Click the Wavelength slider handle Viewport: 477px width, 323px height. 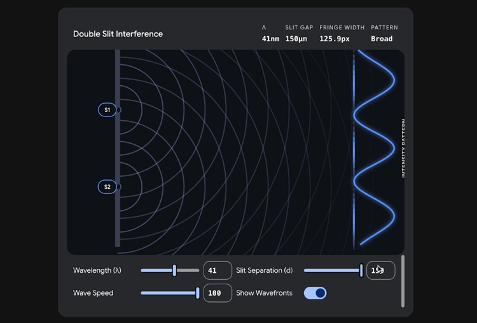click(x=174, y=270)
